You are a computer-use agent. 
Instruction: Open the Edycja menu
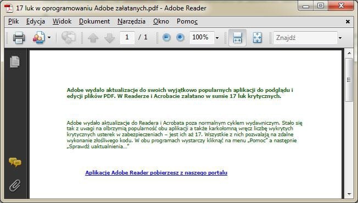[36, 21]
